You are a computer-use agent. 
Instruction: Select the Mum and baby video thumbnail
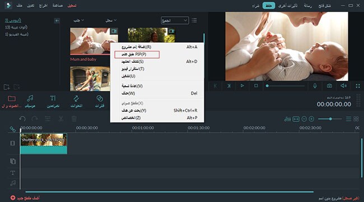pyautogui.click(x=94, y=41)
